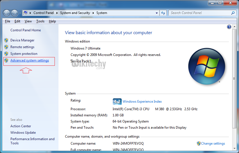
Task: Open the Windows Experience Index link
Action: click(x=142, y=102)
